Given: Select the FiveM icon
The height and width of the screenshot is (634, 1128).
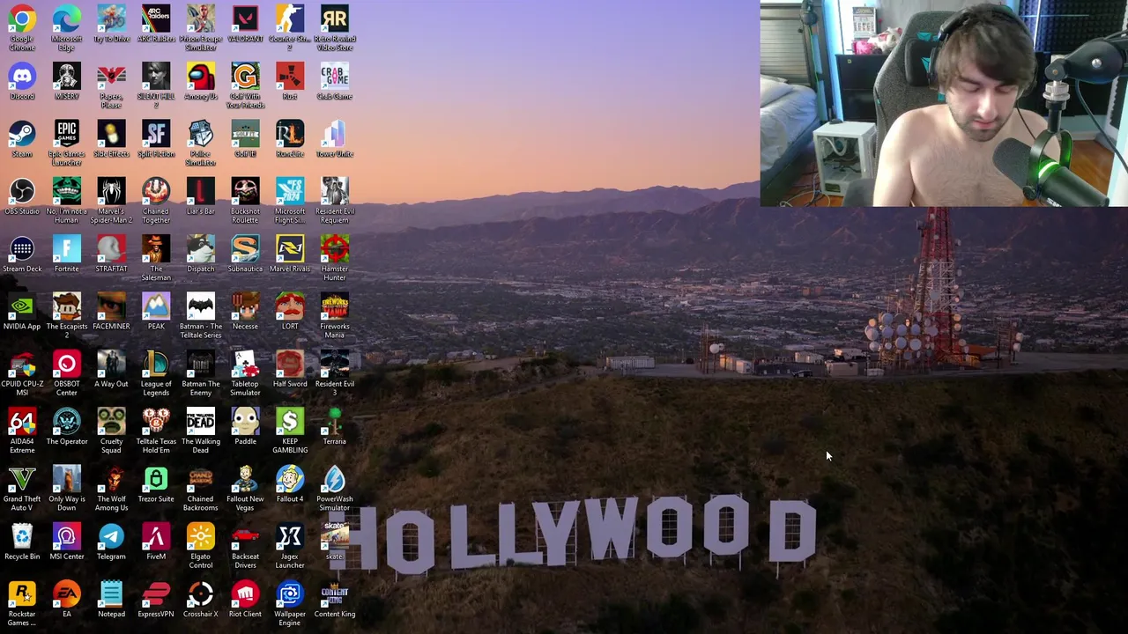Looking at the screenshot, I should coord(156,535).
